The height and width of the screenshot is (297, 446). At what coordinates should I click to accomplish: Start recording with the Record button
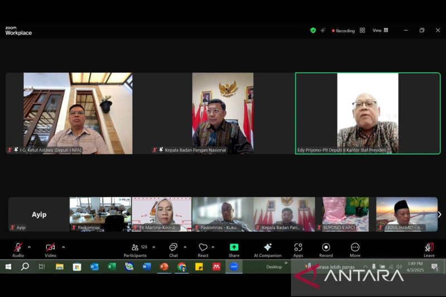(x=326, y=250)
